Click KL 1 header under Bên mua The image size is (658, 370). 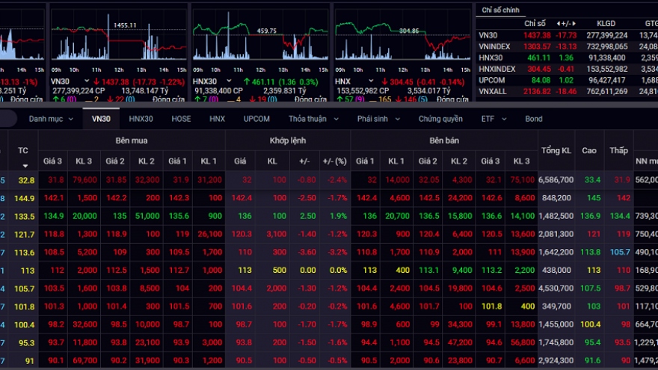209,161
